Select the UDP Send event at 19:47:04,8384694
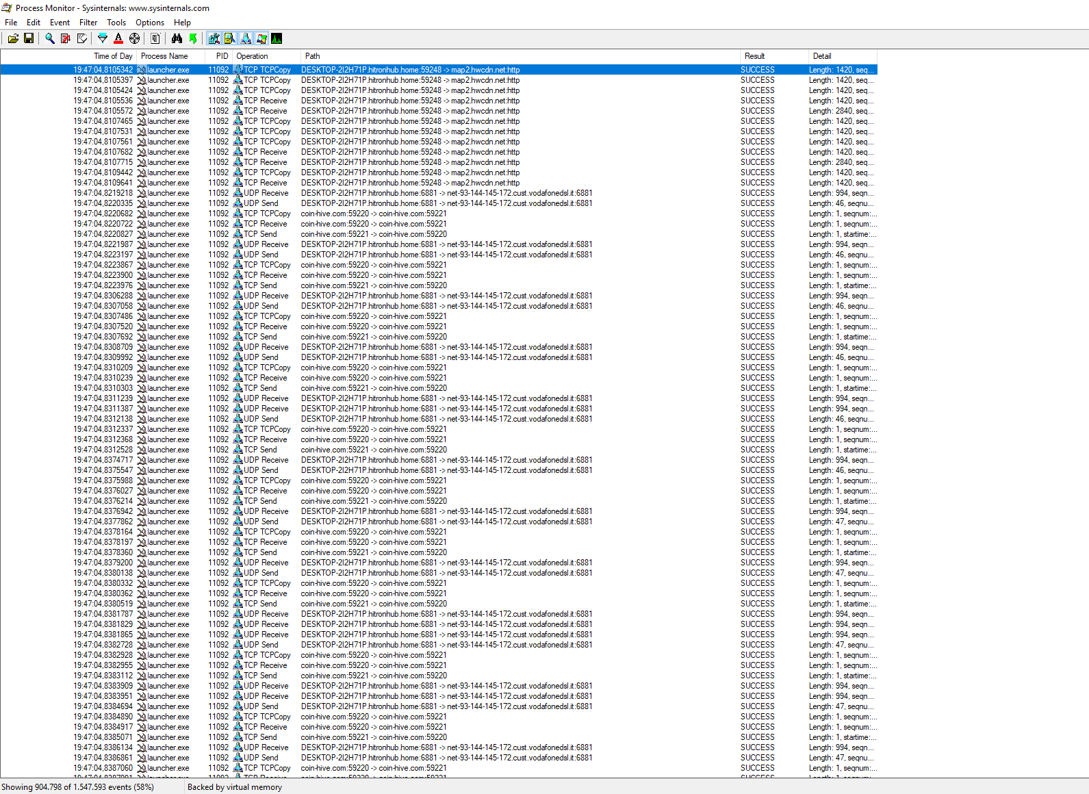The height and width of the screenshot is (794, 1089). point(438,706)
